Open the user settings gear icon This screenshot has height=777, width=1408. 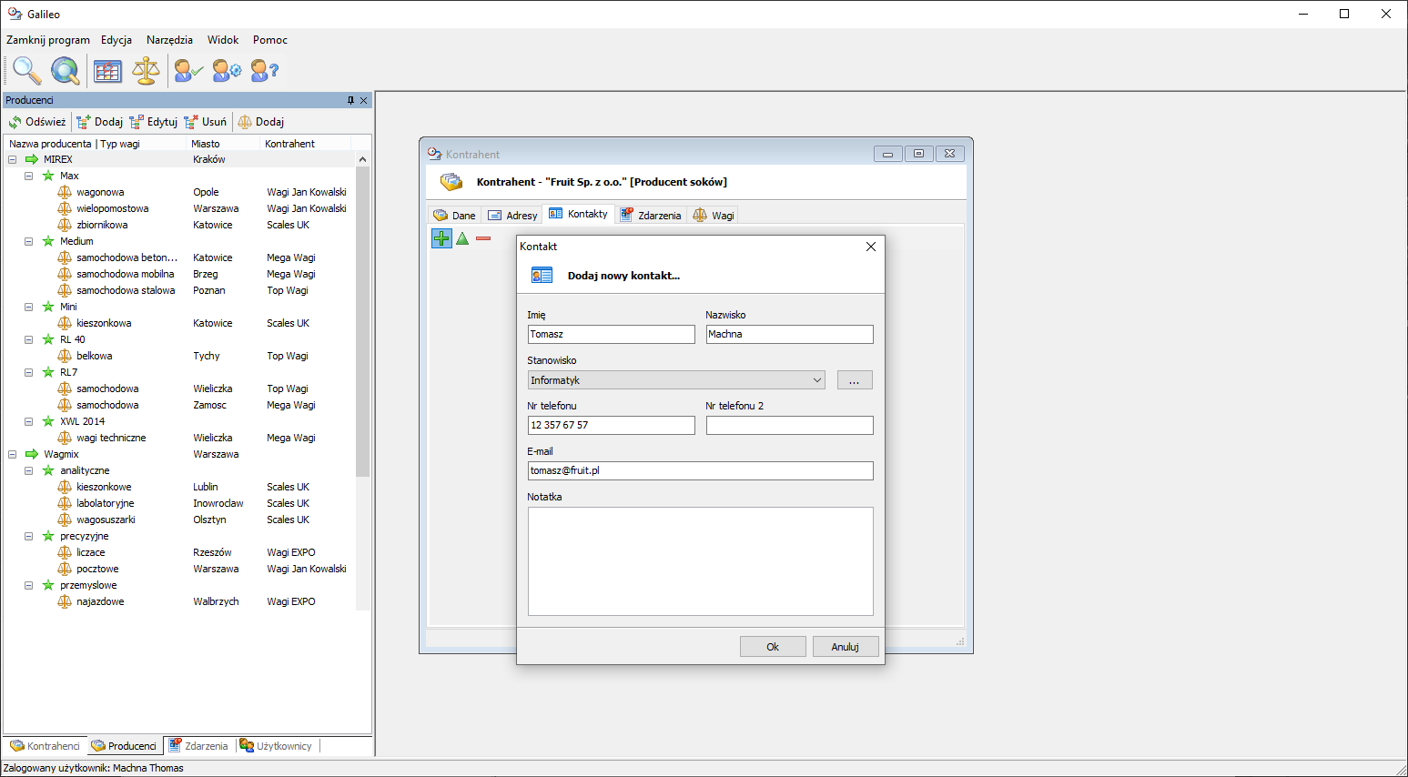227,70
